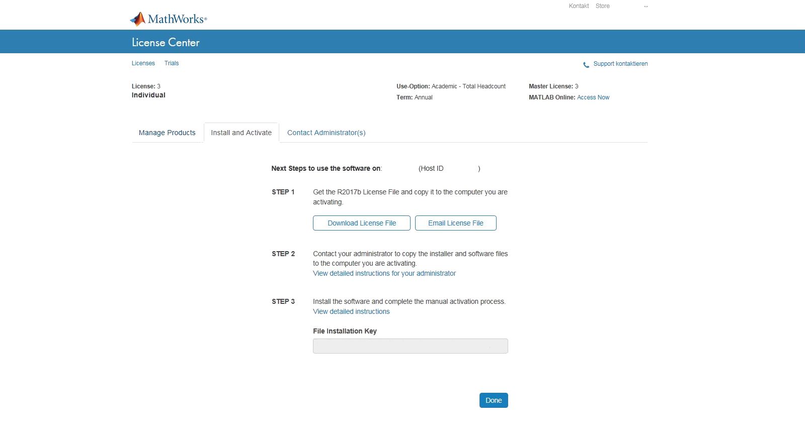Switch to the Manage Products tab
The height and width of the screenshot is (447, 805).
(x=167, y=133)
